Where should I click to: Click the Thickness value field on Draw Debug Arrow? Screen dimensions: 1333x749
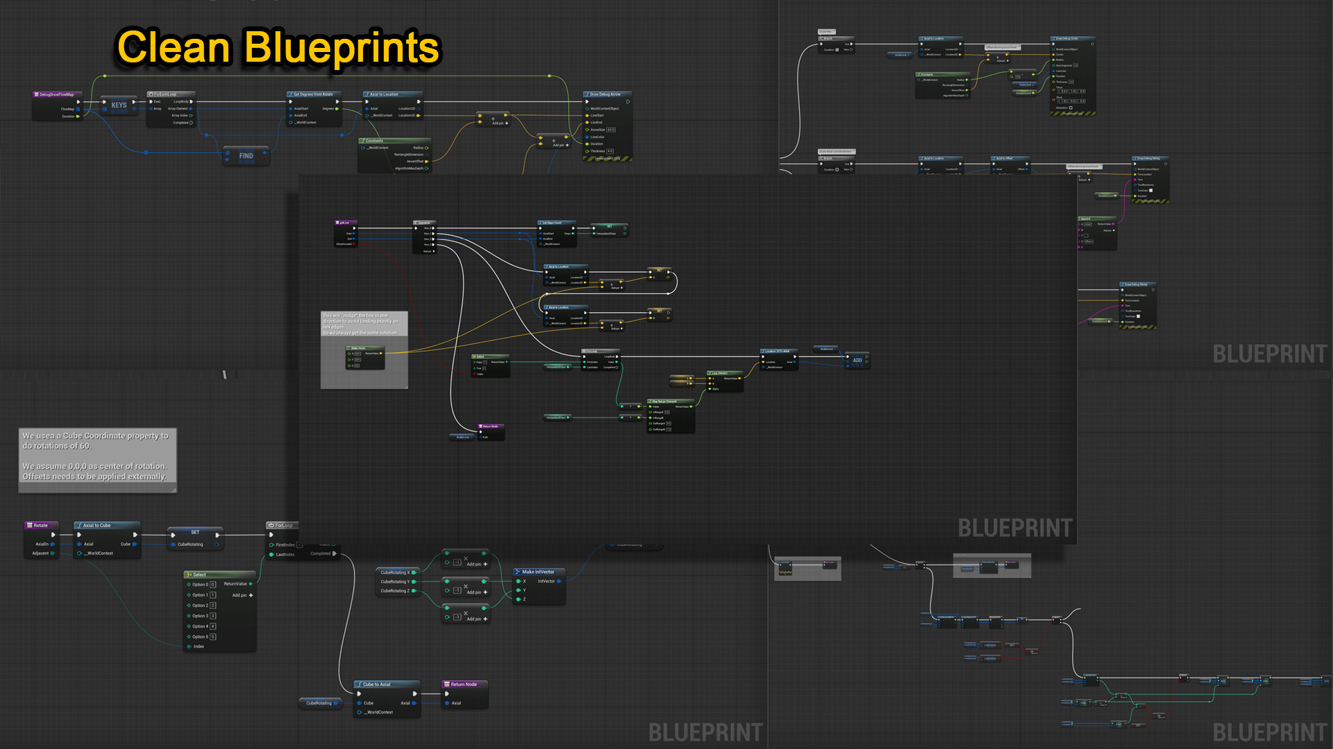(610, 151)
